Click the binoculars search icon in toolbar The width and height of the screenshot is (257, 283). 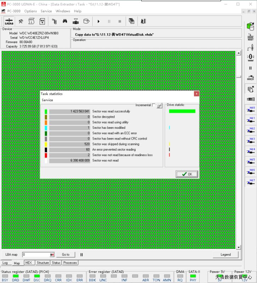point(64,21)
